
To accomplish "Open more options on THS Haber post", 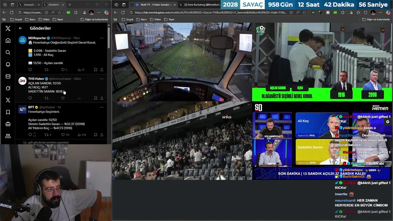I will [x=102, y=79].
